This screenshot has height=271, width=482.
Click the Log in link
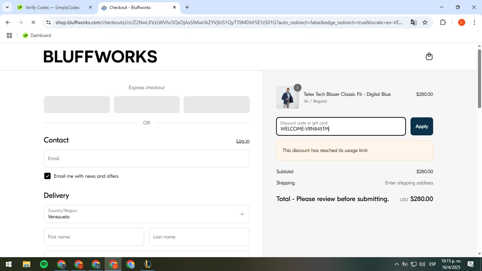243,141
